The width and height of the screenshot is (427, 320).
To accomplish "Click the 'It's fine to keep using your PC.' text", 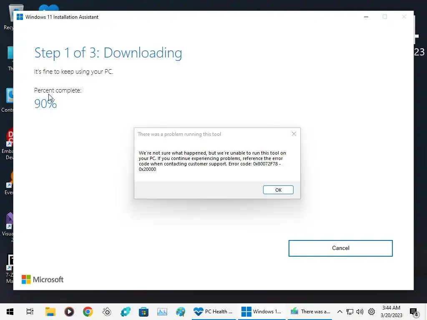I will coord(73,72).
